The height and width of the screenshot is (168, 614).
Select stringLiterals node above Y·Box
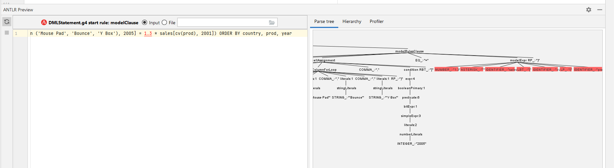(383, 88)
